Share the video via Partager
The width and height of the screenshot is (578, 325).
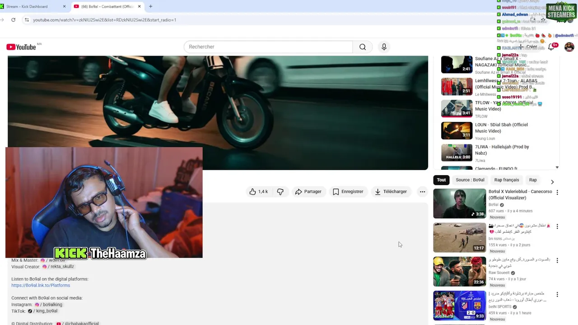[x=308, y=192]
